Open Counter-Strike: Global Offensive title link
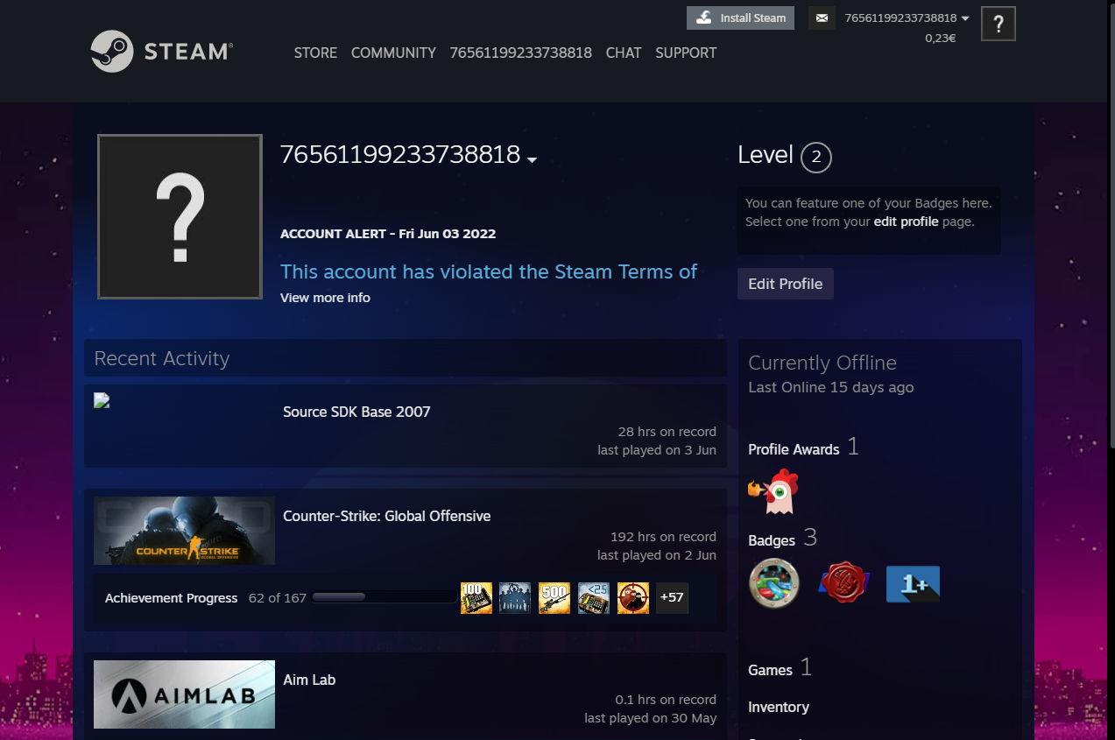This screenshot has height=740, width=1115. click(386, 516)
